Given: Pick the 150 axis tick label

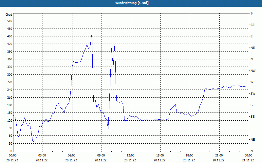Looking at the screenshot, I should (10, 113).
